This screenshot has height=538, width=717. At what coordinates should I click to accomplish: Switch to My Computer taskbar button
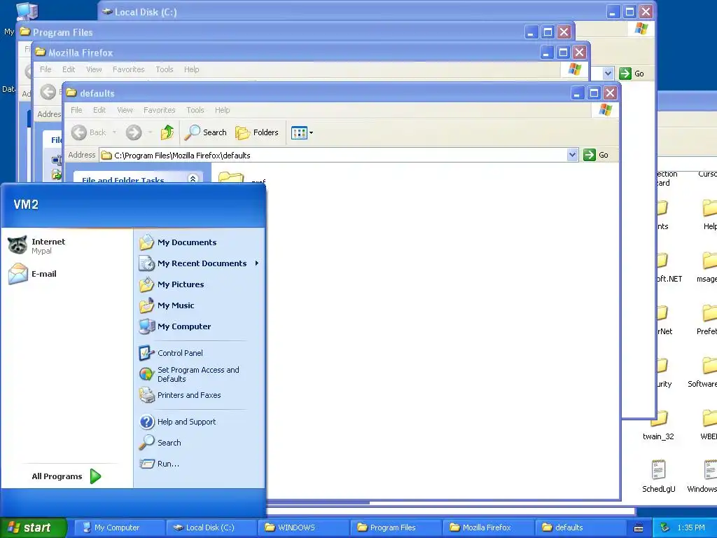(118, 527)
